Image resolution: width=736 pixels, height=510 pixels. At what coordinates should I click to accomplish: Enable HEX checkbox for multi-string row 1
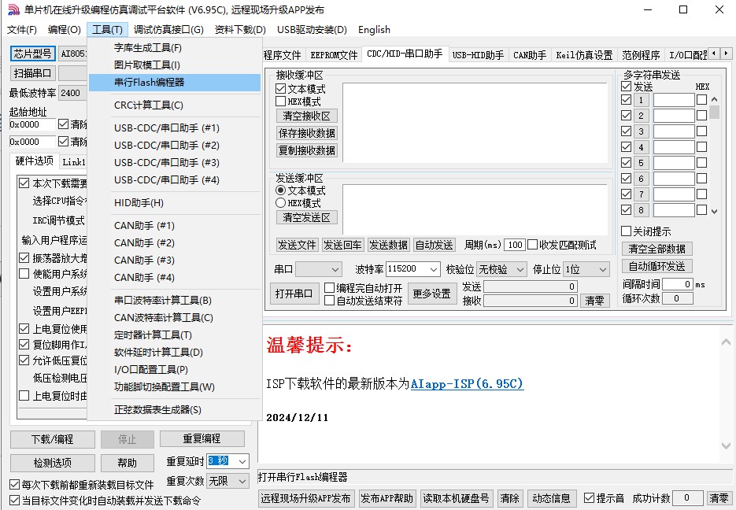click(701, 99)
